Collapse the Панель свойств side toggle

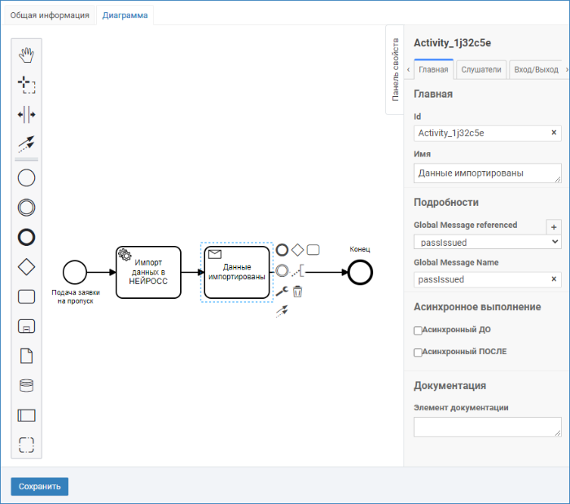click(395, 69)
